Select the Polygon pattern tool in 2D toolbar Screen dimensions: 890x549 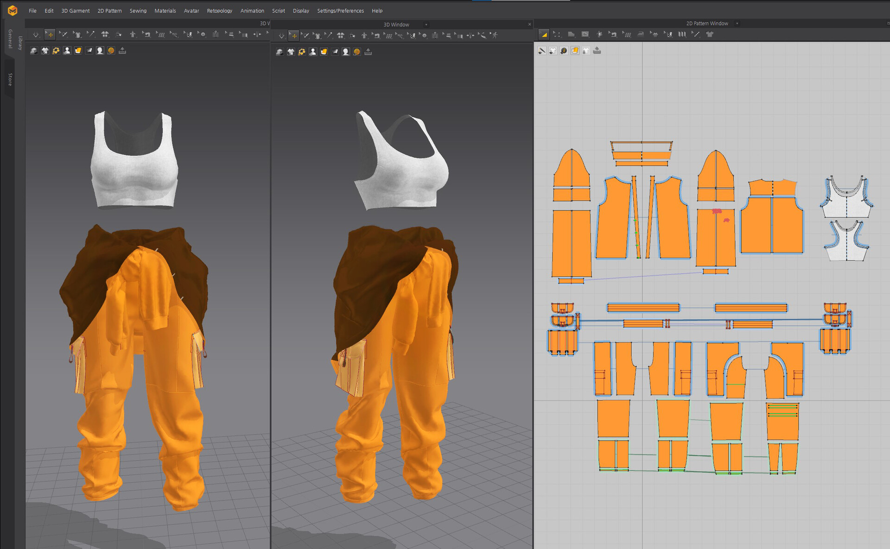571,34
